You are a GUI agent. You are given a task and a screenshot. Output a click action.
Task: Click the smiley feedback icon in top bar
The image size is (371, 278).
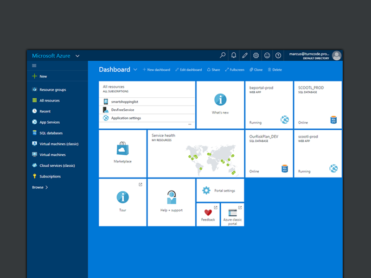pyautogui.click(x=267, y=55)
